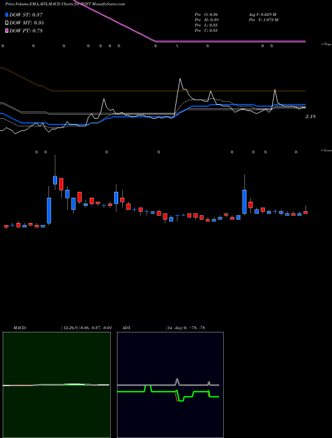Click inside the dark blue ADX chart panel

[x=170, y=385]
